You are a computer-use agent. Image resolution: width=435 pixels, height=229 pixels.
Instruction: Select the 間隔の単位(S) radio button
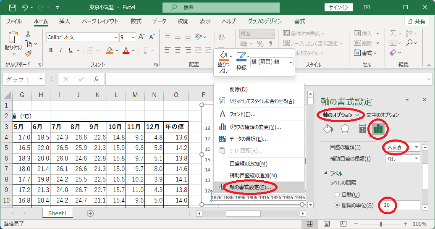pos(337,205)
